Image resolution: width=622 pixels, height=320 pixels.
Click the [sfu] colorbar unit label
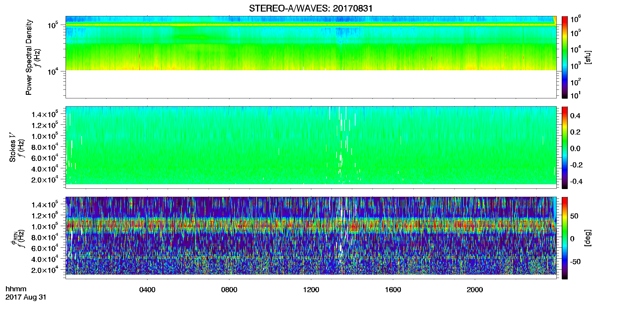tap(588, 57)
